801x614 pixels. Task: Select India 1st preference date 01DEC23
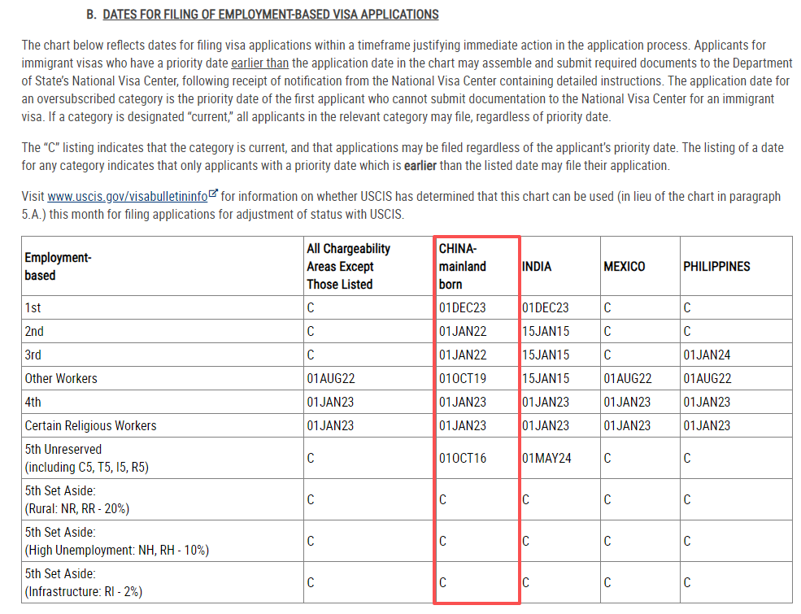545,308
